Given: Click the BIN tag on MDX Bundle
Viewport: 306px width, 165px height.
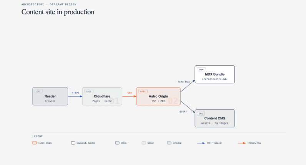Looking at the screenshot, I should 201,69.
